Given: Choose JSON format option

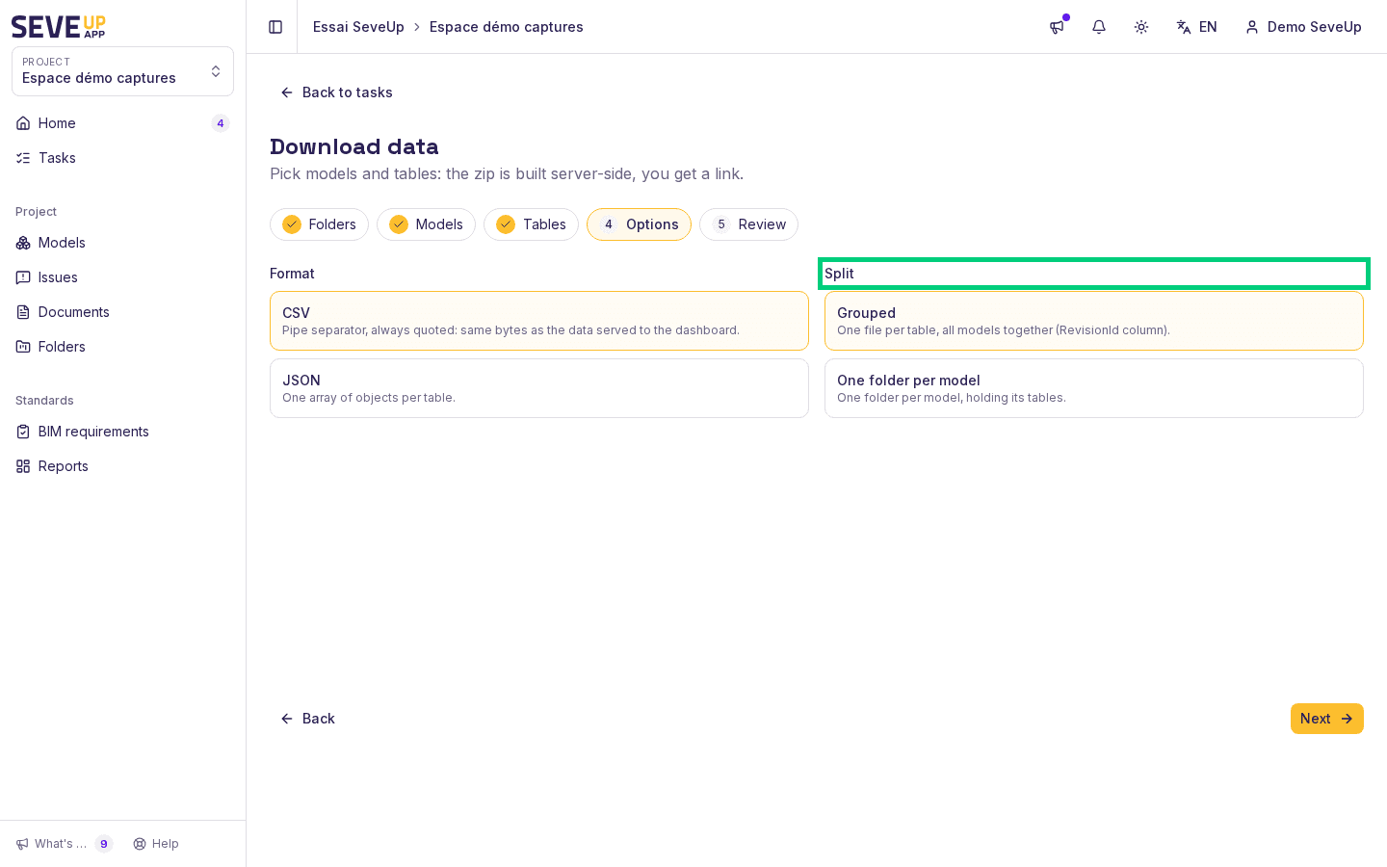Looking at the screenshot, I should 539,388.
